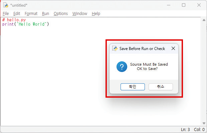Click the 'Col: 0' status bar indicator
Viewport: 207px width, 133px height.
pyautogui.click(x=199, y=130)
